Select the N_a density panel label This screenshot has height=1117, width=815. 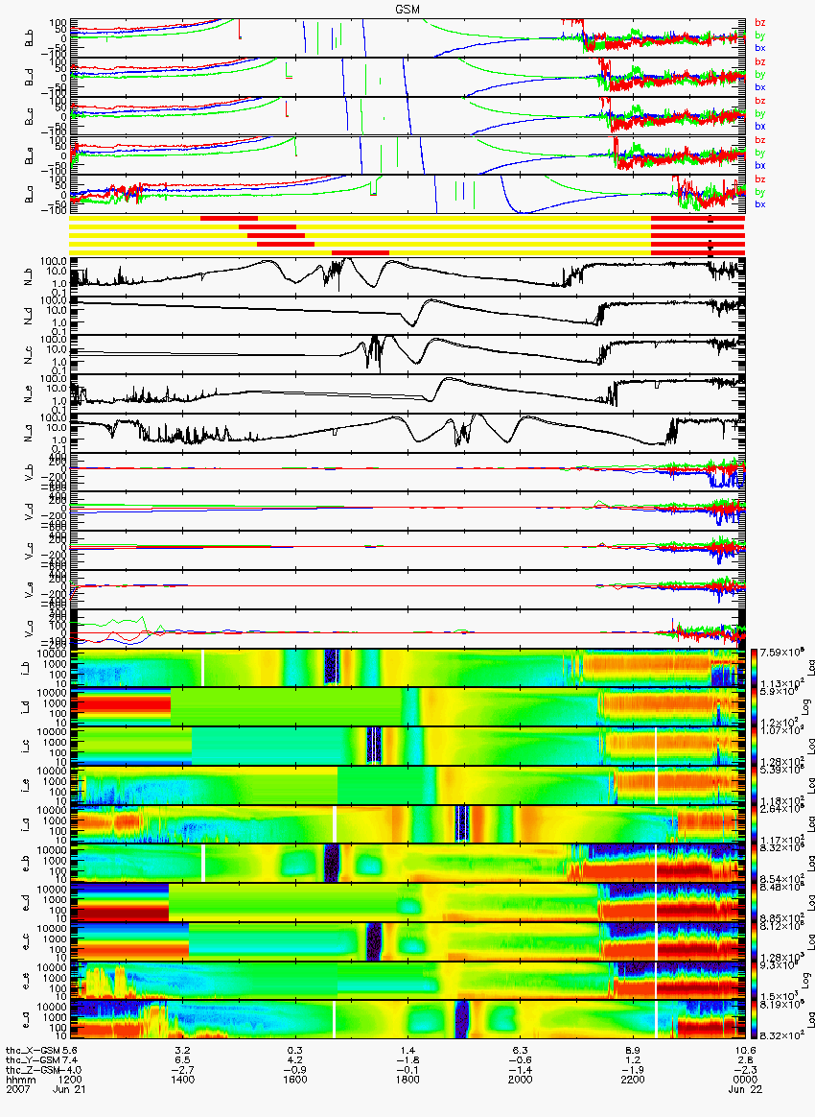29,433
